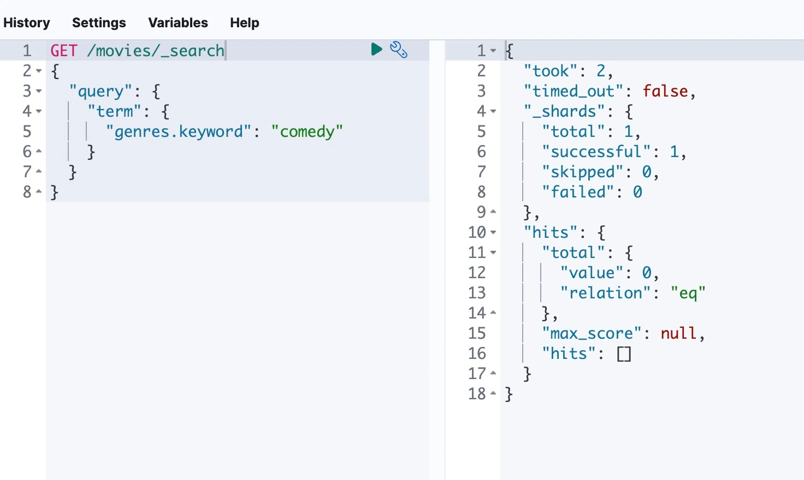Screen dimensions: 804x480
Task: Open the Variables tab
Action: (x=178, y=23)
